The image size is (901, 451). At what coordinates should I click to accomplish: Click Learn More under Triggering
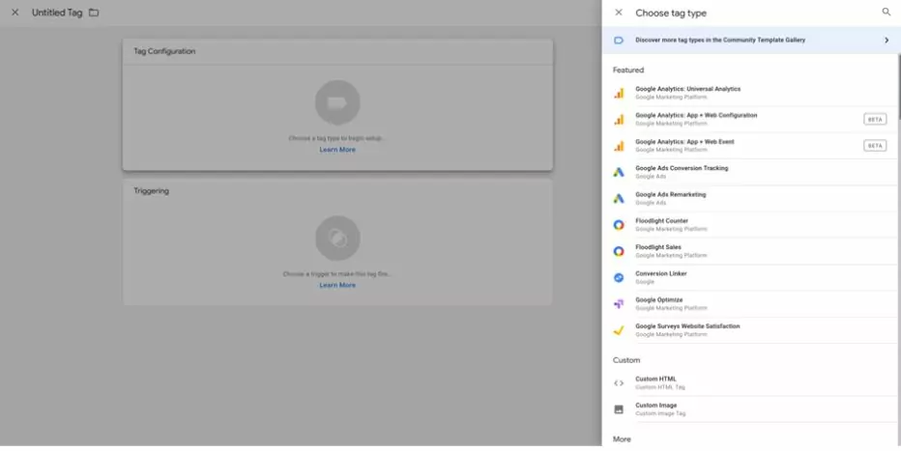(337, 285)
